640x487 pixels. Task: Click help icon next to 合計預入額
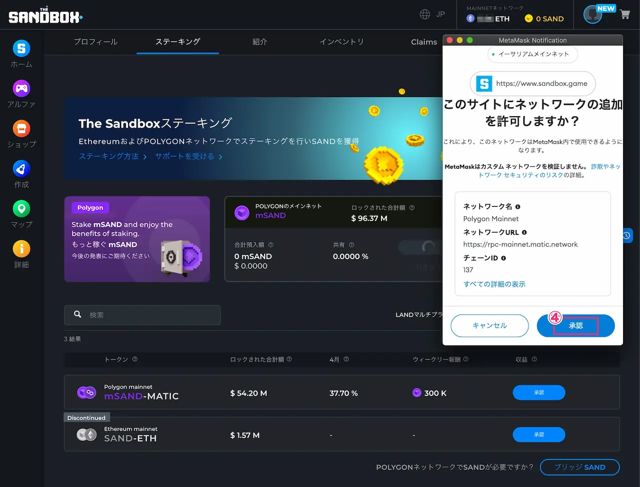tap(271, 245)
